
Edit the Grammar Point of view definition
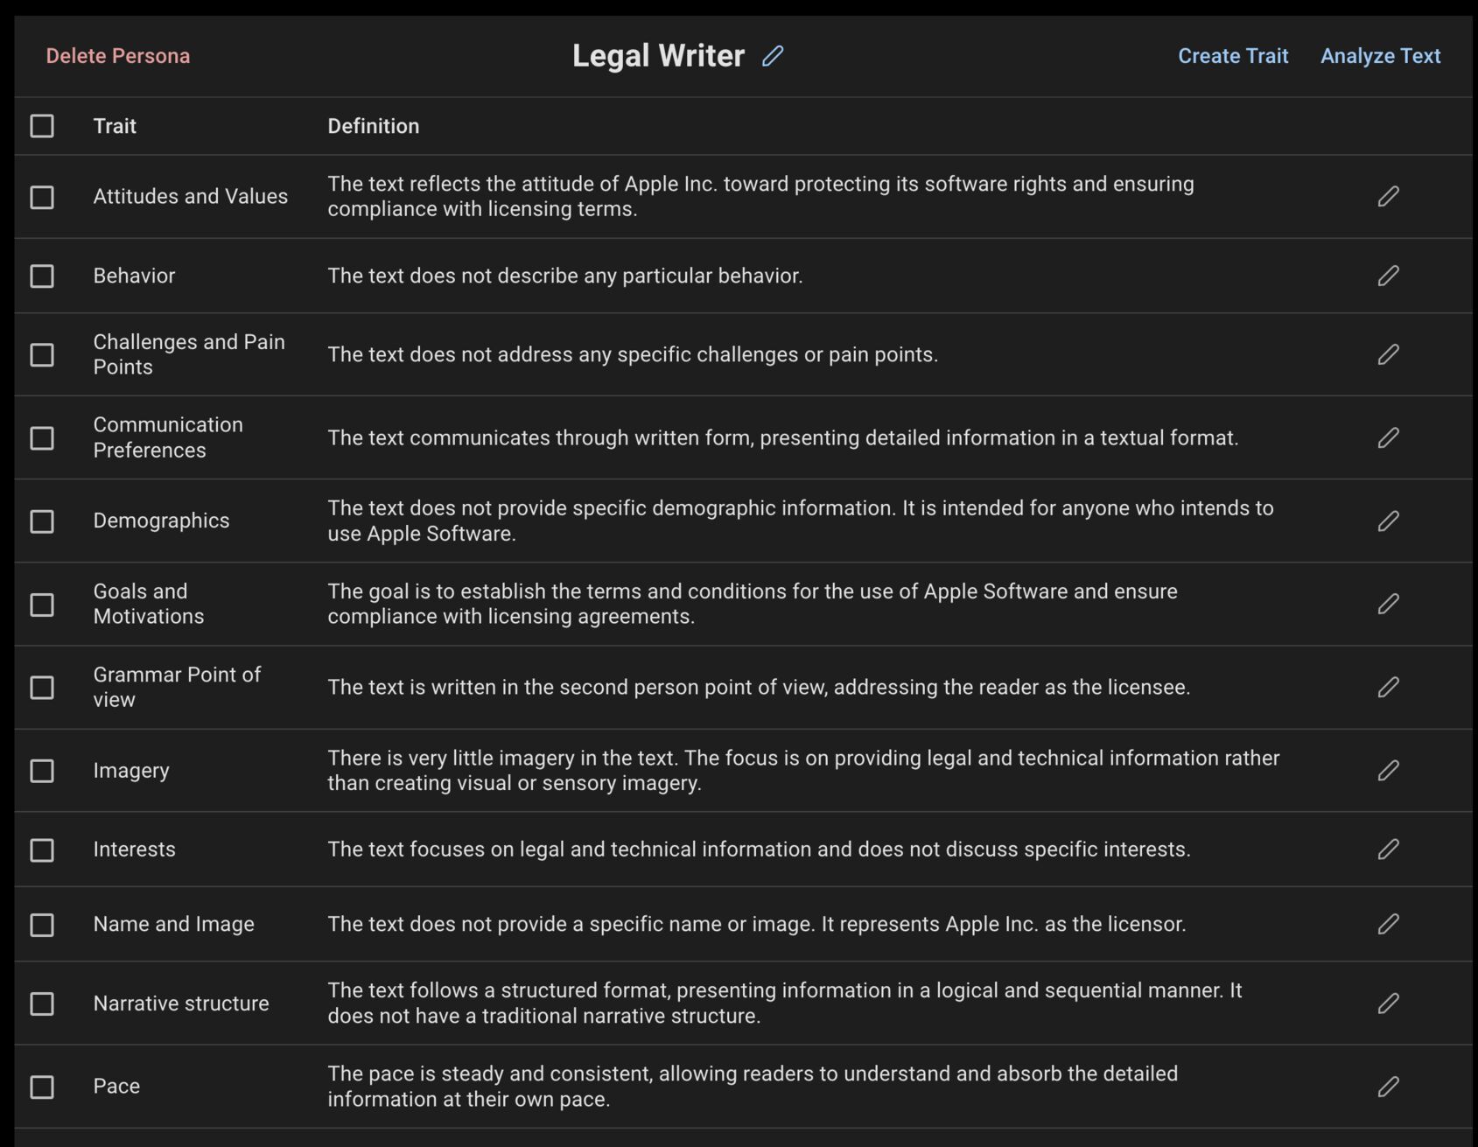1390,687
